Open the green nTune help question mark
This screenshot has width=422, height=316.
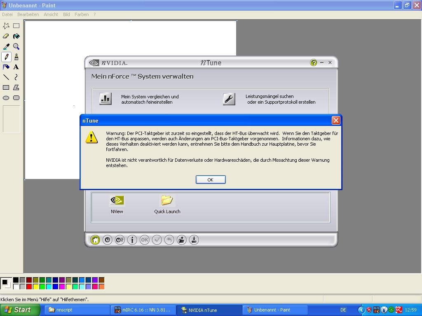point(314,63)
